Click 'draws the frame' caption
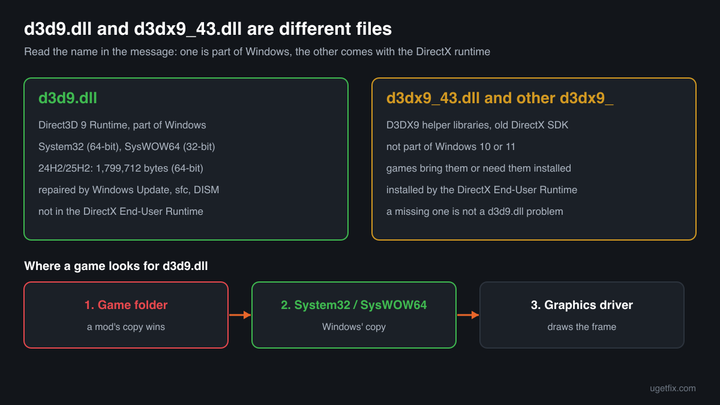Viewport: 720px width, 405px height. pyautogui.click(x=582, y=327)
